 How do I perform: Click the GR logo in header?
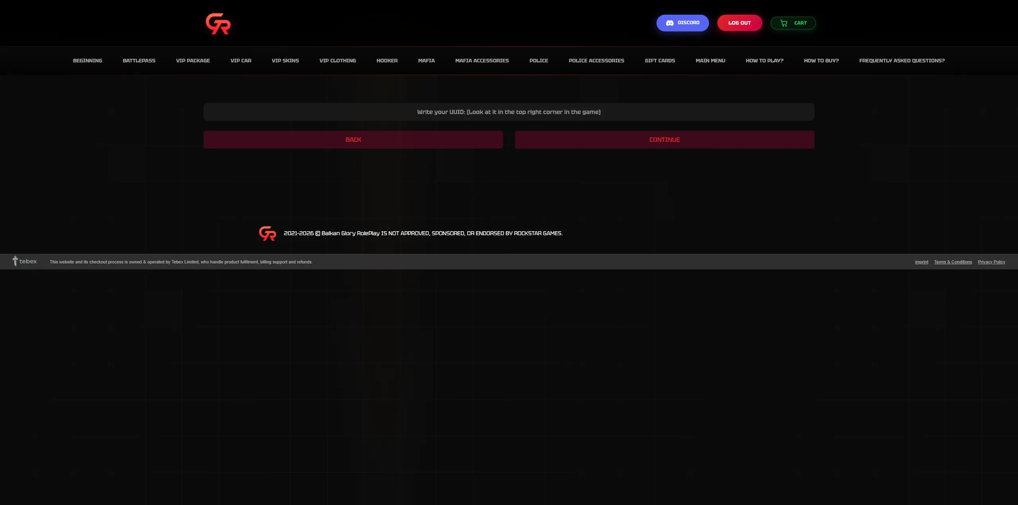click(x=218, y=23)
